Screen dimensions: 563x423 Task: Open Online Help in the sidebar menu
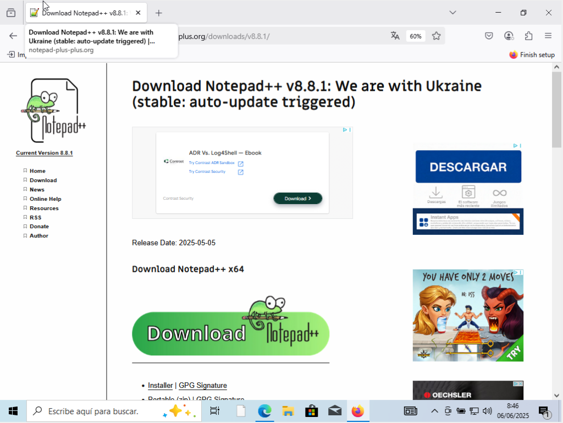pyautogui.click(x=45, y=199)
